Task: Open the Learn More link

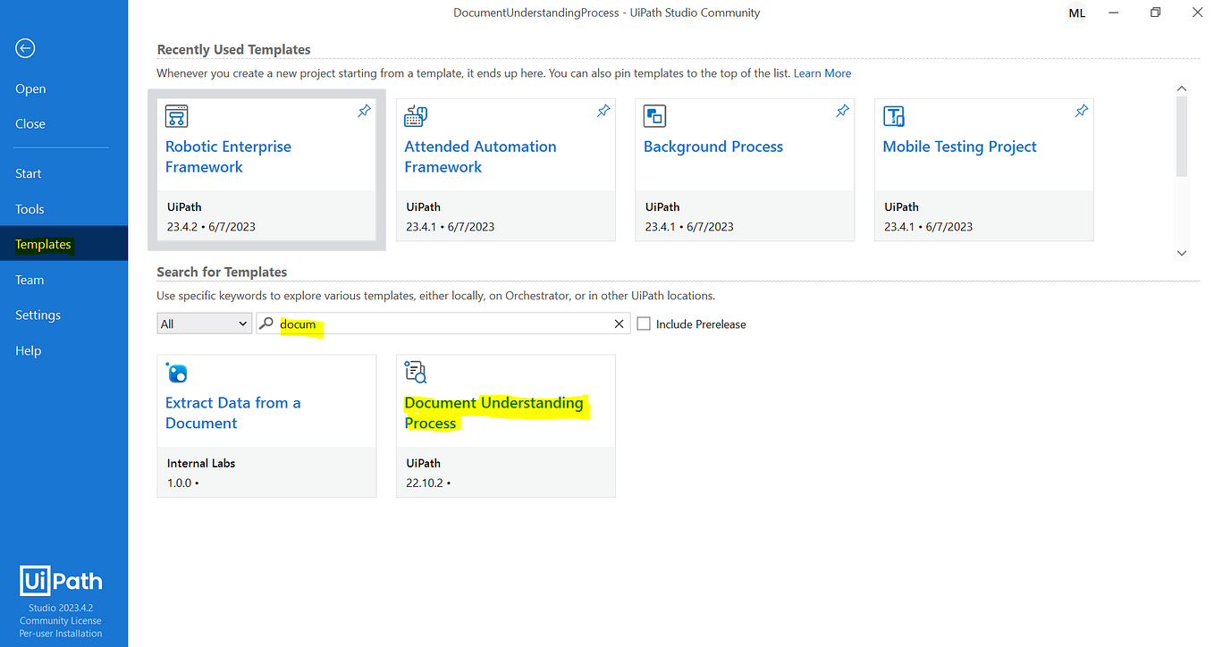Action: point(822,72)
